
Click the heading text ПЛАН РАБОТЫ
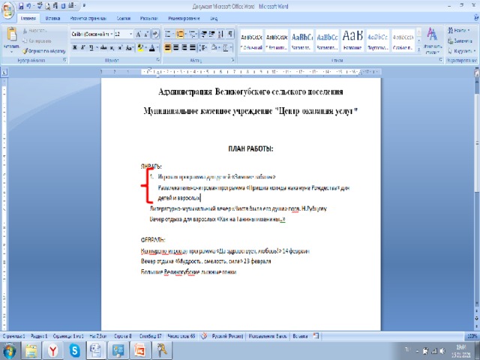click(x=250, y=148)
